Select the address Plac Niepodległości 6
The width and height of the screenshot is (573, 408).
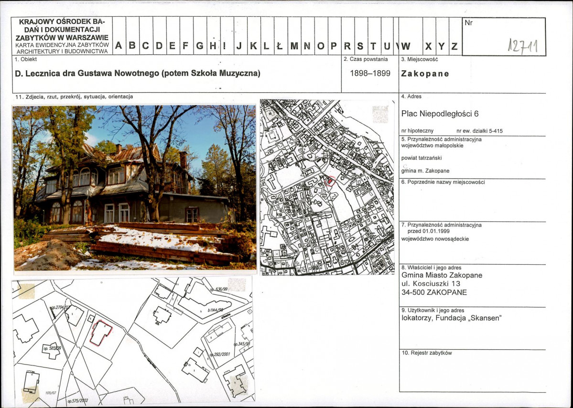(440, 114)
